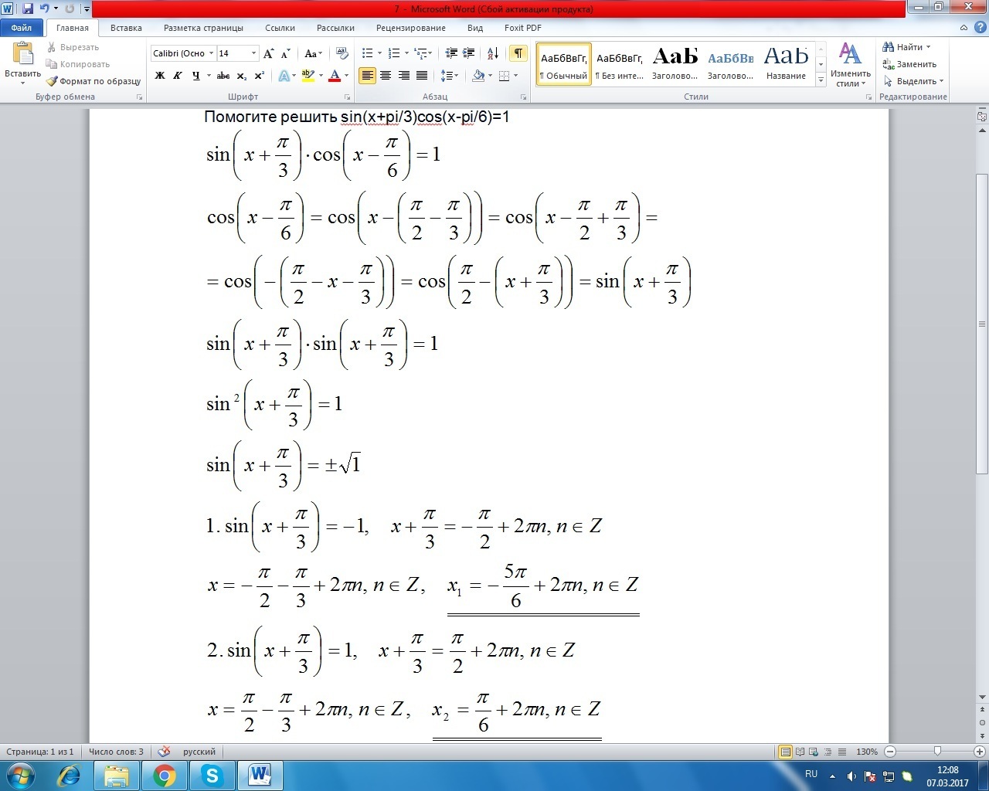Open the Change Styles (Изменить стили) menu
The height and width of the screenshot is (791, 989).
851,65
